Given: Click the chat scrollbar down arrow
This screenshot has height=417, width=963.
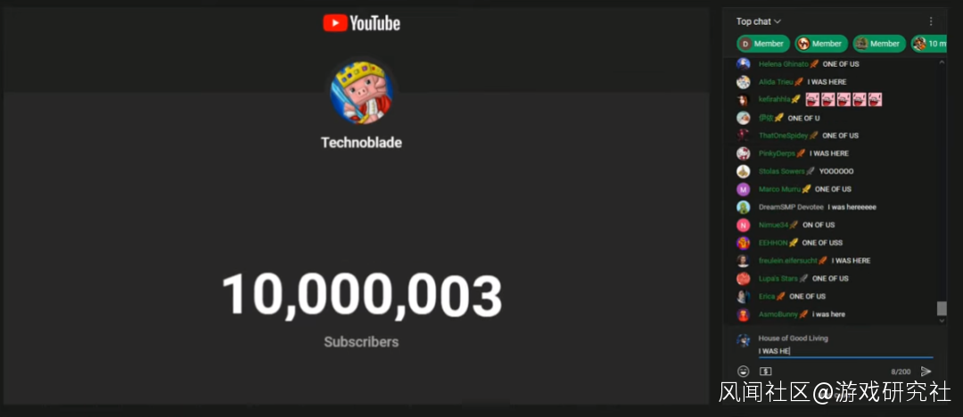Looking at the screenshot, I should click(942, 320).
